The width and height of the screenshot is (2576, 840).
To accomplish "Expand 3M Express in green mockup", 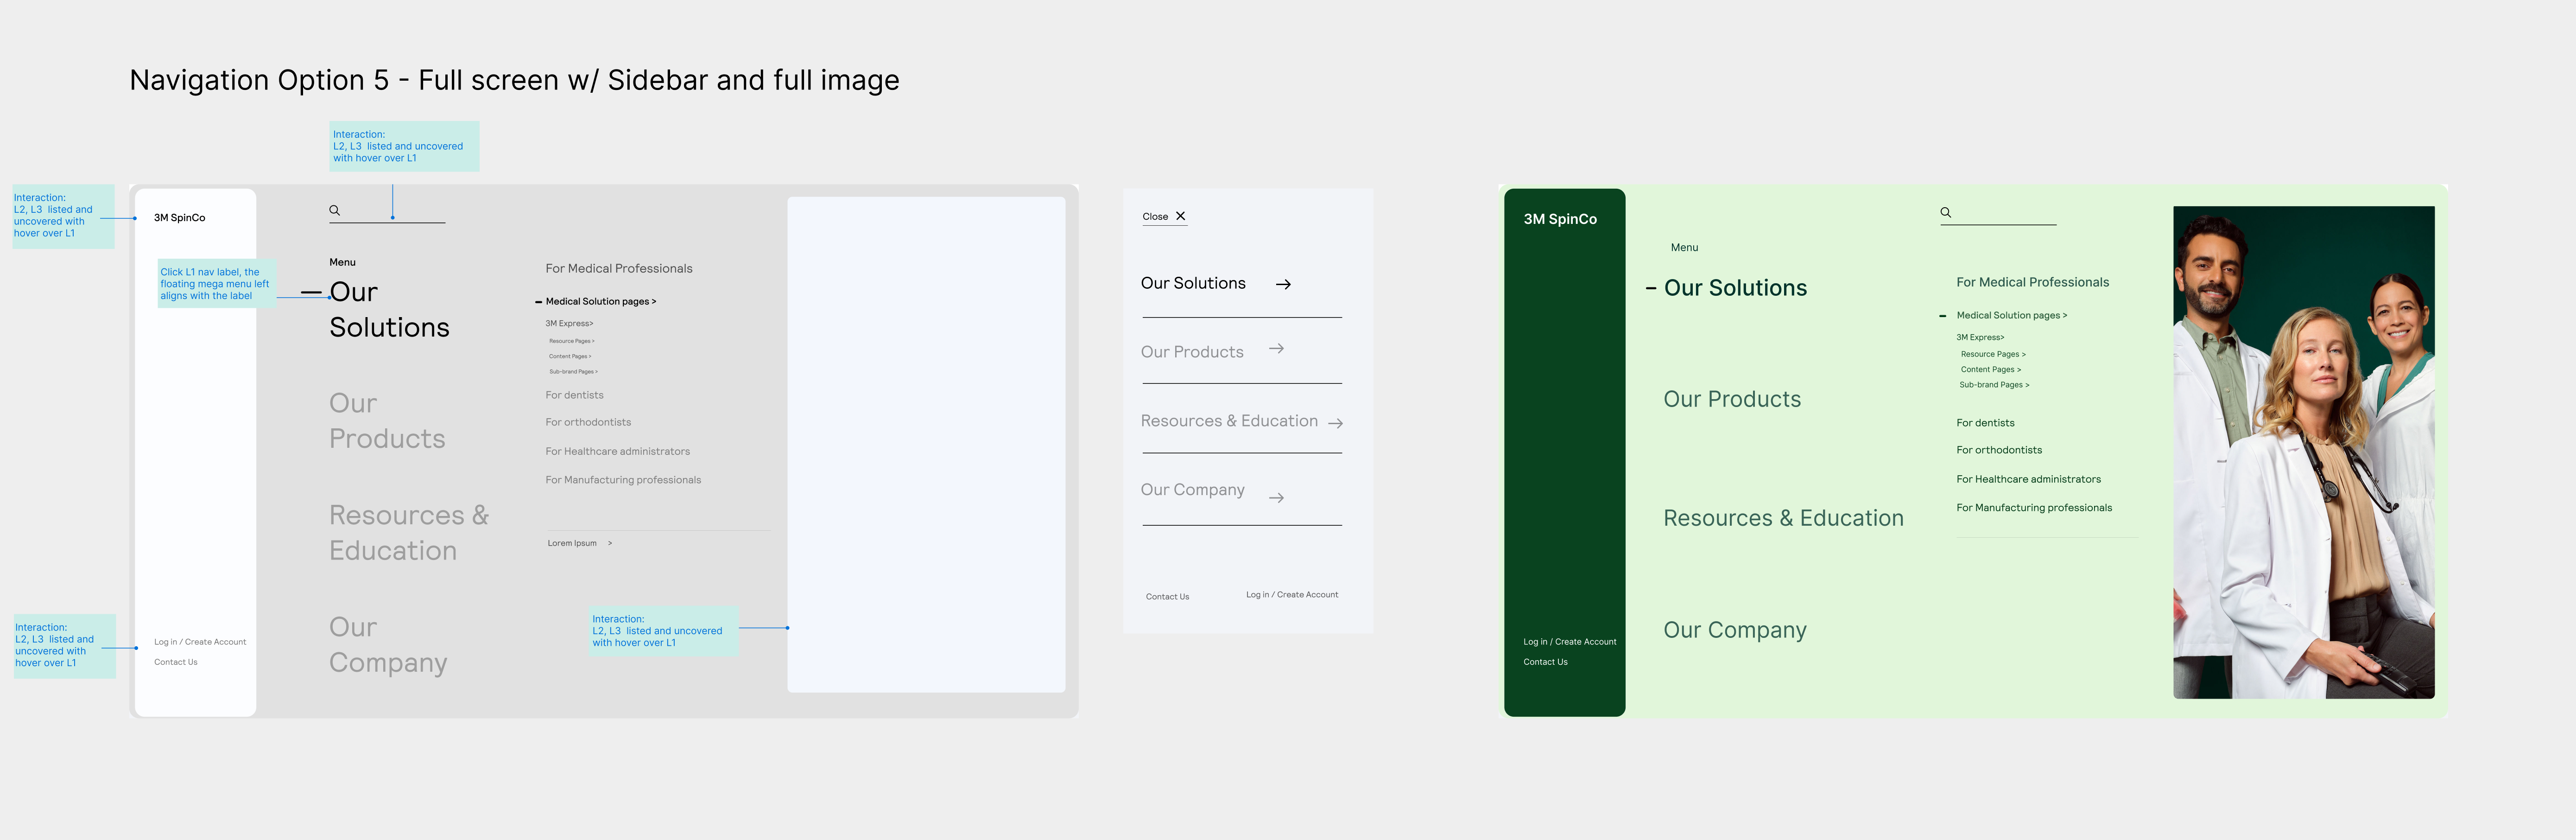I will click(x=1980, y=337).
